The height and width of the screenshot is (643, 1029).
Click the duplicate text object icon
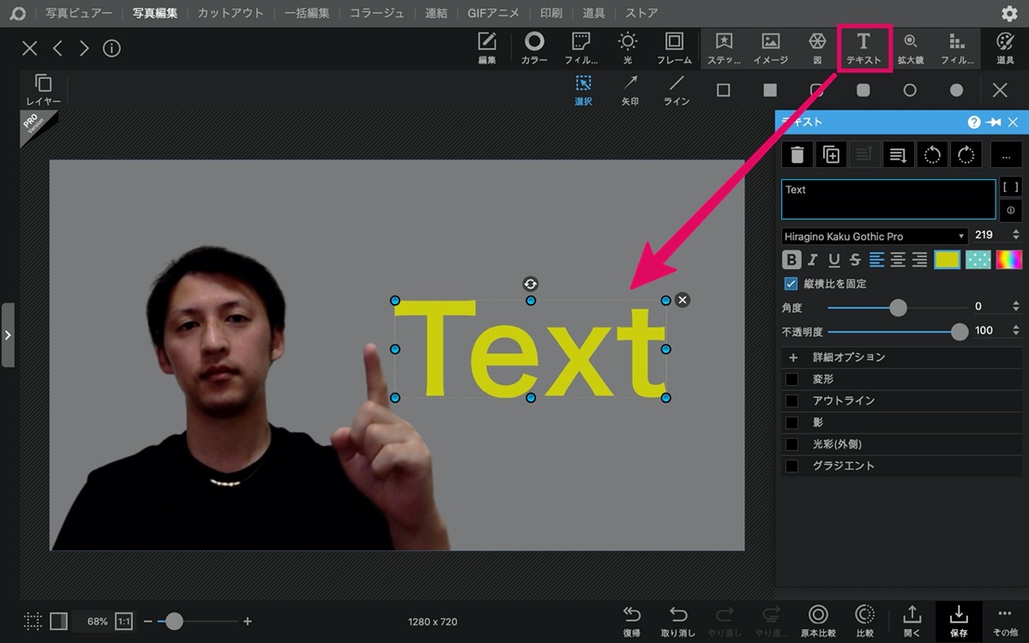click(831, 154)
